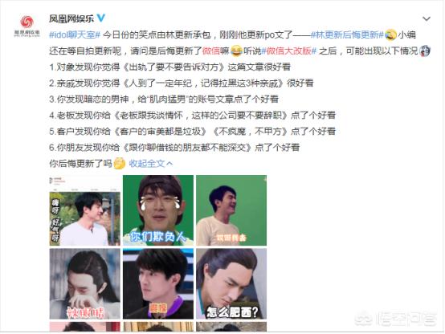Click the emoji after 可能出现以下情况
The height and width of the screenshot is (334, 445).
[425, 51]
